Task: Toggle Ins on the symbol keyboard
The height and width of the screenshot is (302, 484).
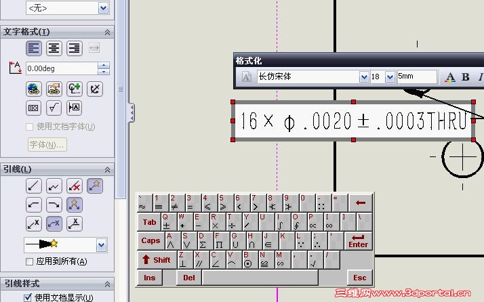Action: tap(149, 278)
